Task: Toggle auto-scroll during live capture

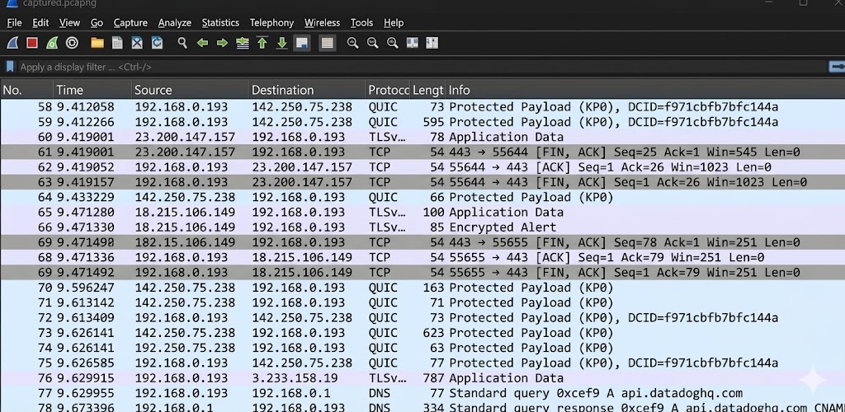Action: [x=302, y=43]
